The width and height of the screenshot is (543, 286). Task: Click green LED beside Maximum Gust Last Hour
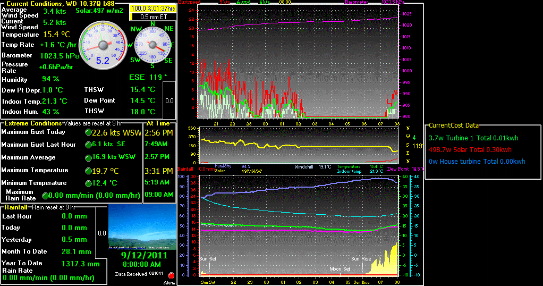tap(88, 145)
